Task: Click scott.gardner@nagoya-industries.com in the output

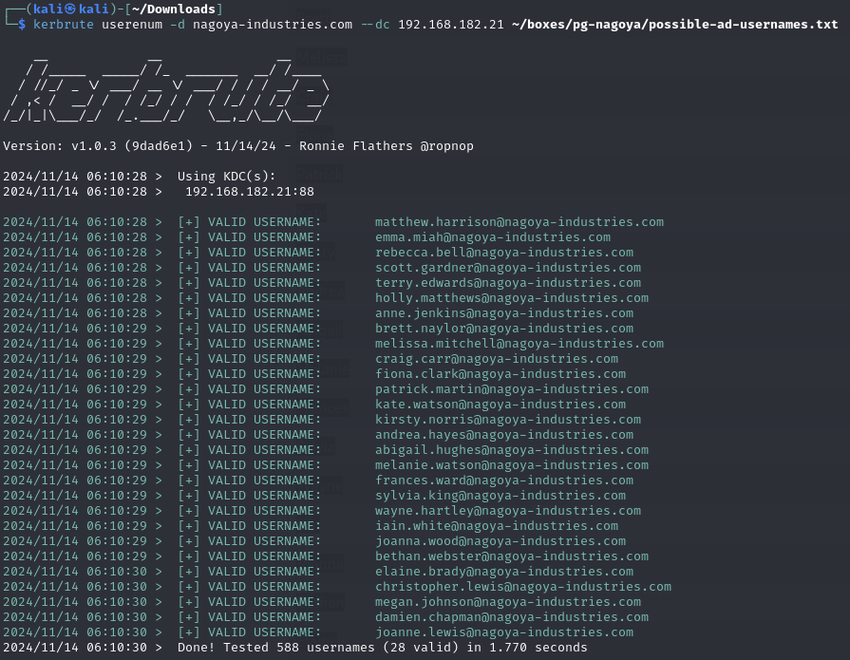Action: pos(507,267)
